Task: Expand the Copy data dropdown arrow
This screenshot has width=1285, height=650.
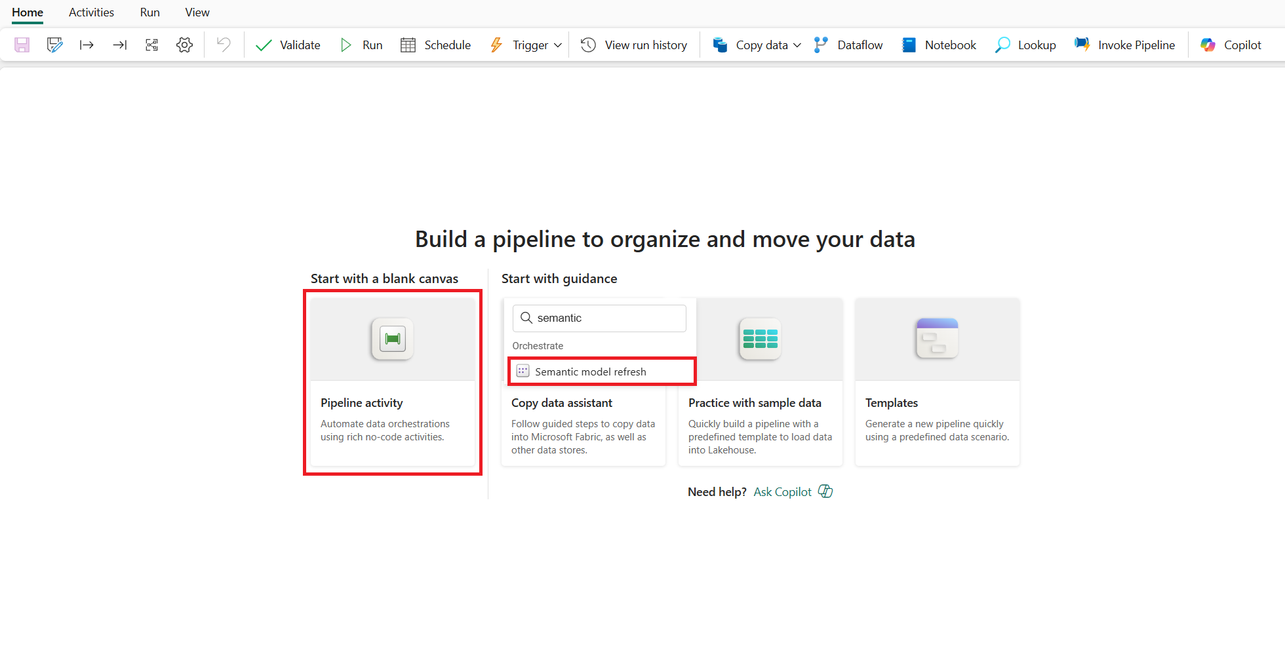Action: (797, 45)
